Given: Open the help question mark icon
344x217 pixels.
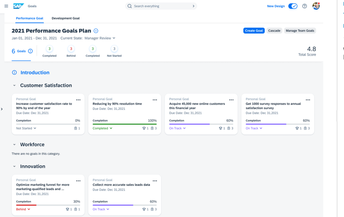Looking at the screenshot, I should point(304,6).
